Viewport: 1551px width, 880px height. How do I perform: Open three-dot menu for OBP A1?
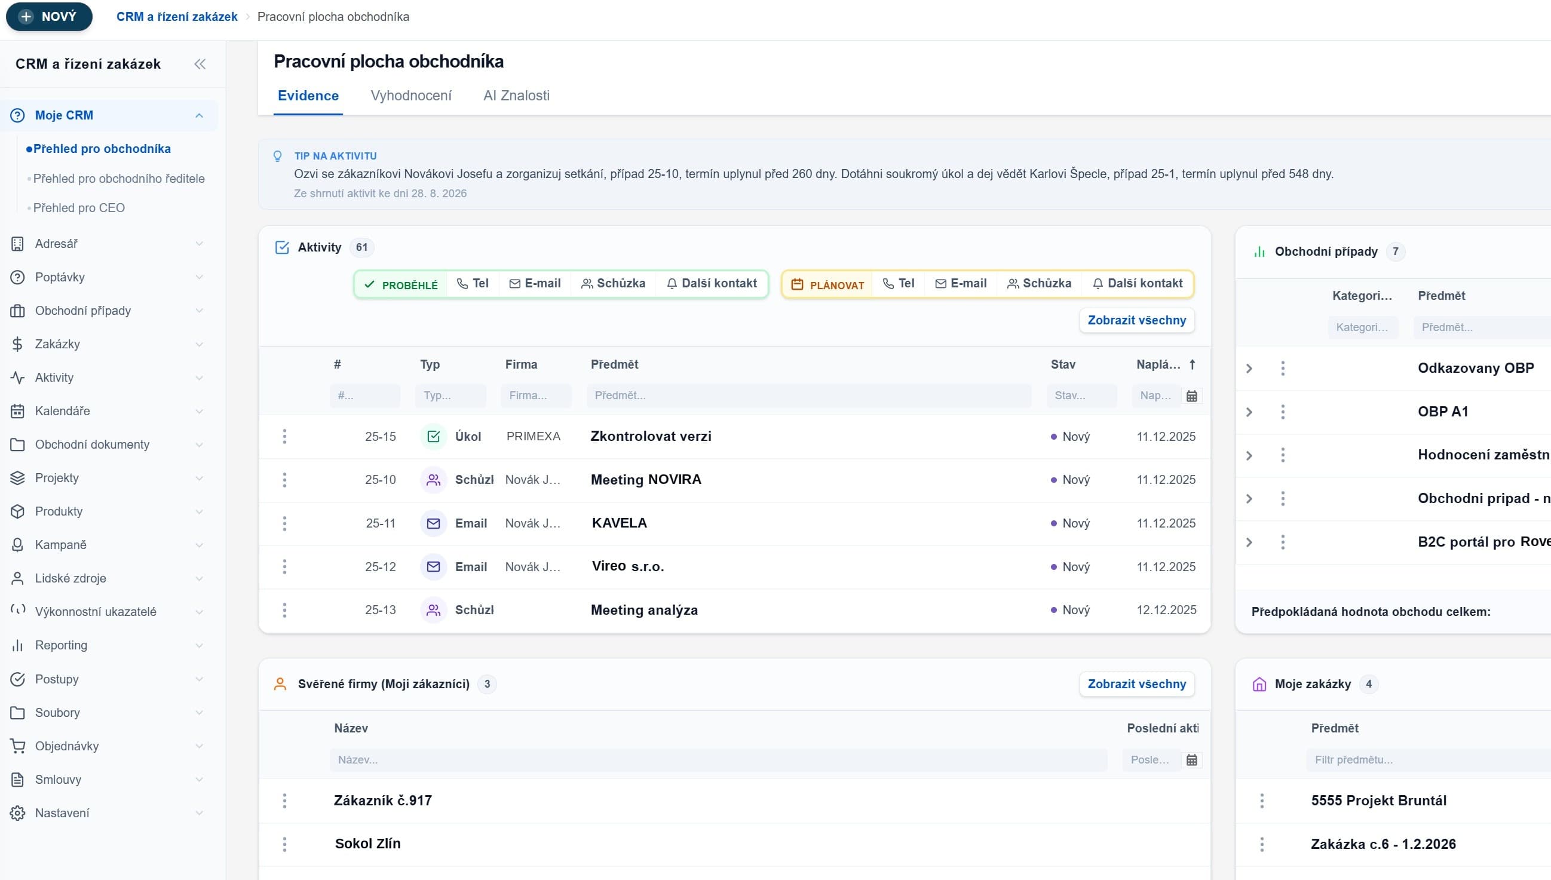coord(1283,412)
